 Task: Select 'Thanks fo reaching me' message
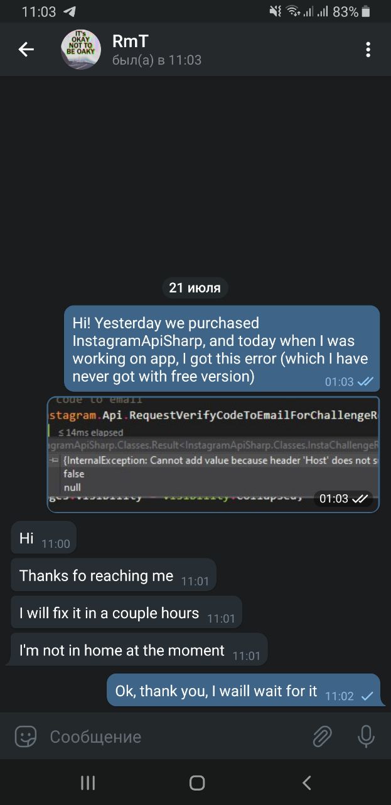point(114,575)
